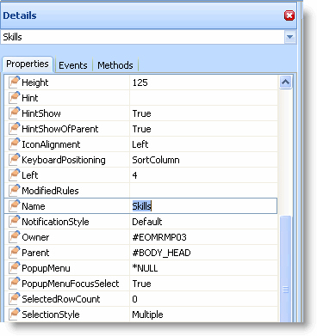Viewport: 317px width, 336px height.
Task: Click the property icon beside SelectionStyle
Action: tap(14, 314)
